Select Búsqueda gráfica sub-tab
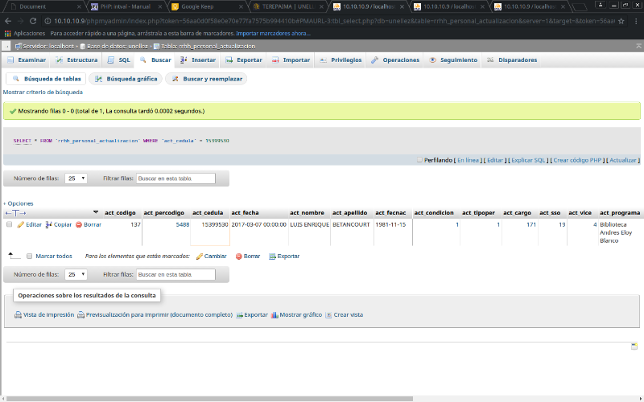This screenshot has width=644, height=402. click(126, 79)
